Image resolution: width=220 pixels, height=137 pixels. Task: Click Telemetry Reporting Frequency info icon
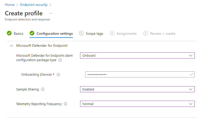pos(65,104)
